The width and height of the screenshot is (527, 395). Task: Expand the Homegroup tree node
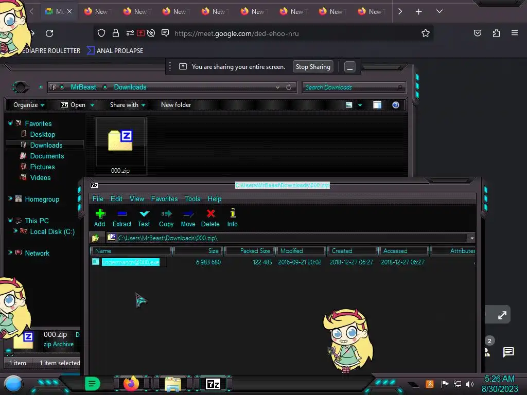click(x=10, y=199)
